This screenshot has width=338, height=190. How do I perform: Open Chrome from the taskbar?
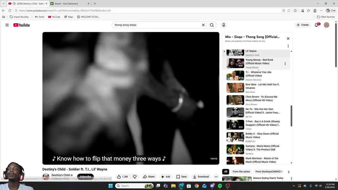[196, 186]
